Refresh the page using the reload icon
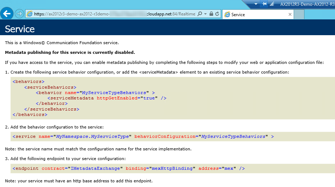Image resolution: width=335 pixels, height=187 pixels. (217, 14)
